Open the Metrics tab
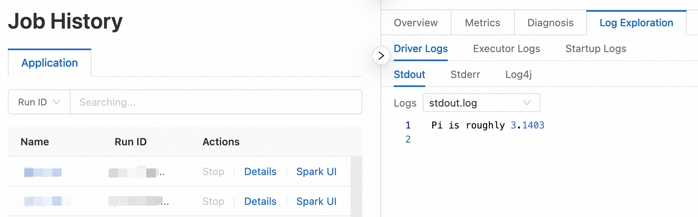Image resolution: width=698 pixels, height=217 pixels. 482,23
